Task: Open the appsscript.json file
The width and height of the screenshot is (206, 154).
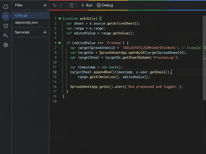Action: (x=30, y=23)
